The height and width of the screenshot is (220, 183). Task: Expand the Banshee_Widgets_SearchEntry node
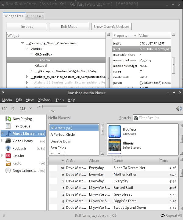(x=31, y=71)
